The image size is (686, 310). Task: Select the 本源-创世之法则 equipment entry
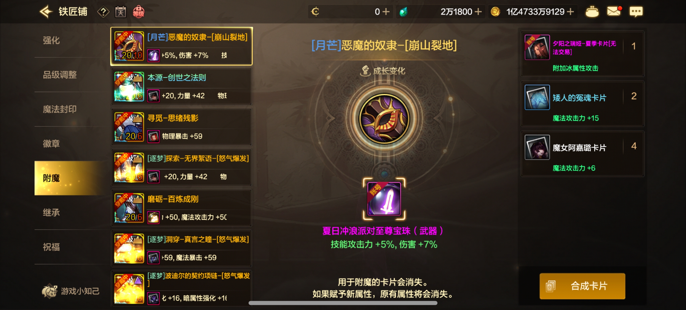181,86
